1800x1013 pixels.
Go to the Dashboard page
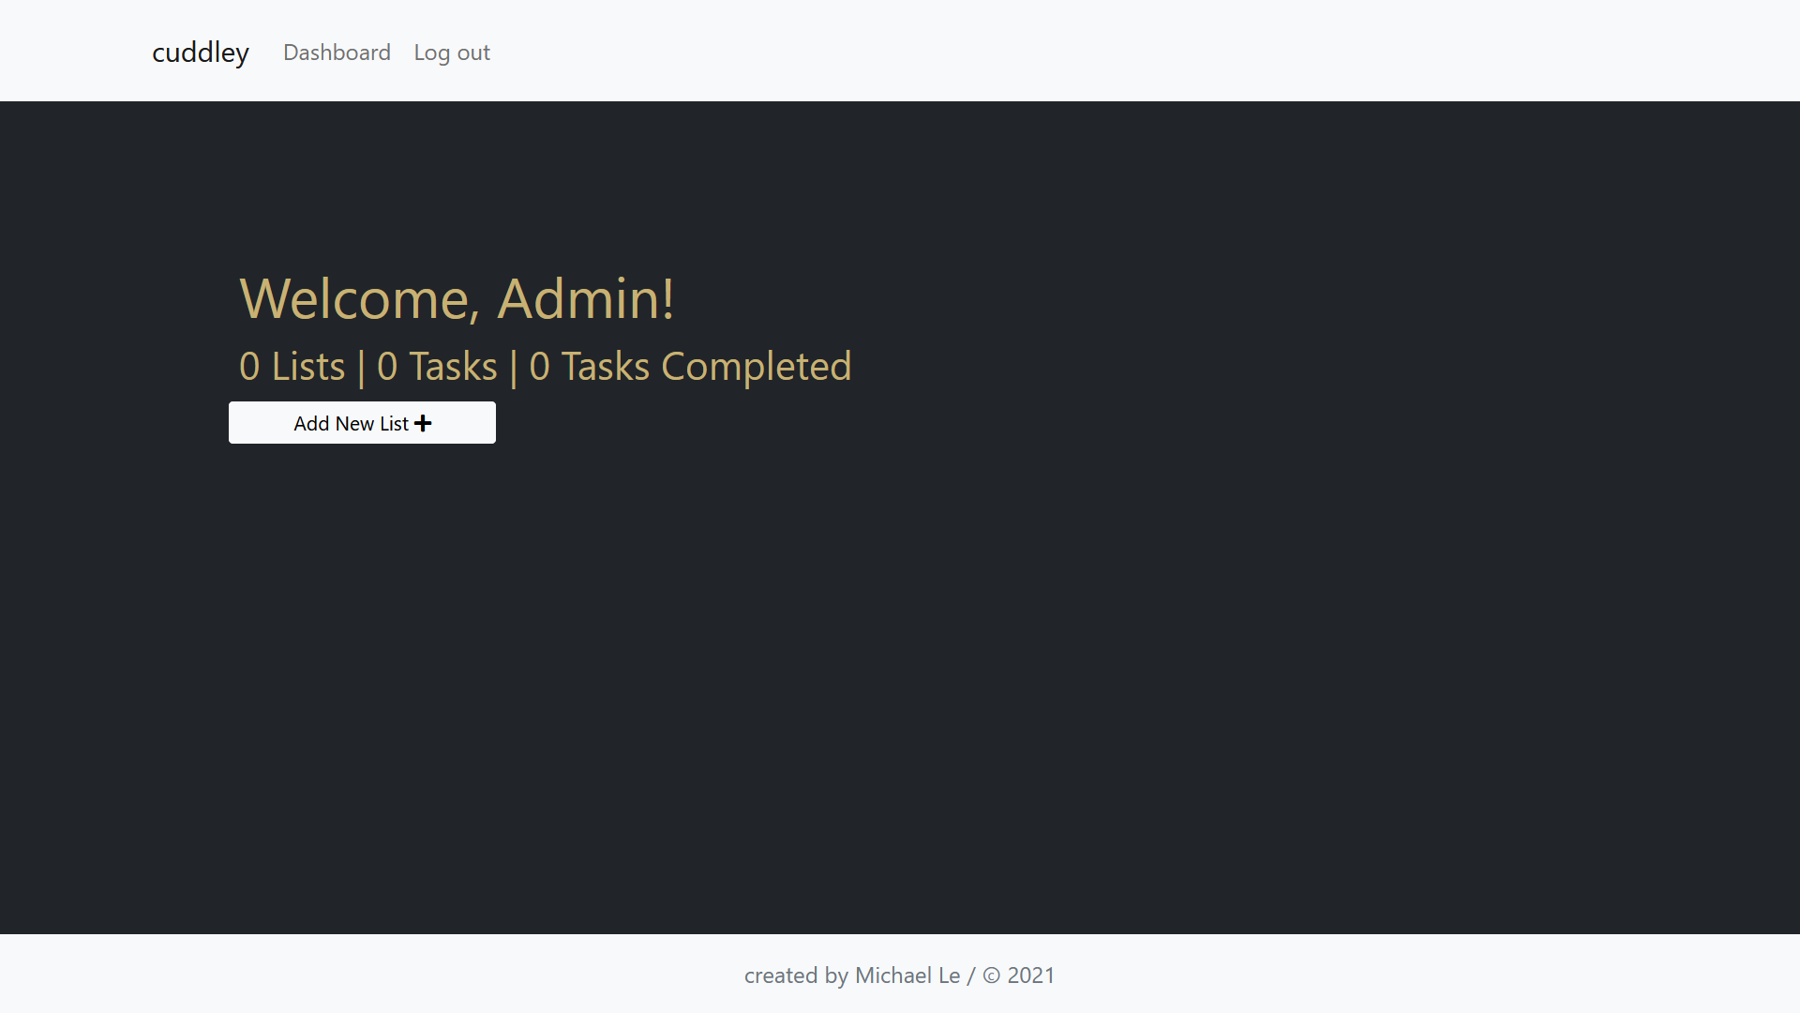coord(337,53)
